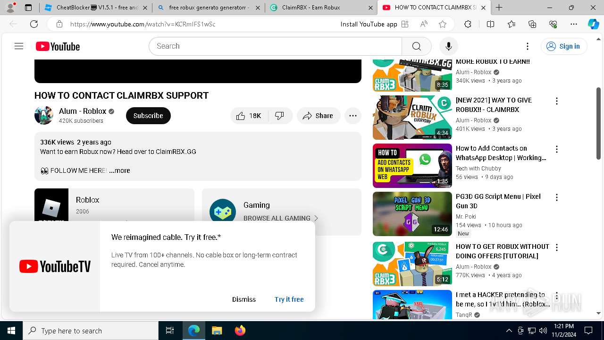604x340 pixels.
Task: Dismiss the YouTube TV promo
Action: 244,299
